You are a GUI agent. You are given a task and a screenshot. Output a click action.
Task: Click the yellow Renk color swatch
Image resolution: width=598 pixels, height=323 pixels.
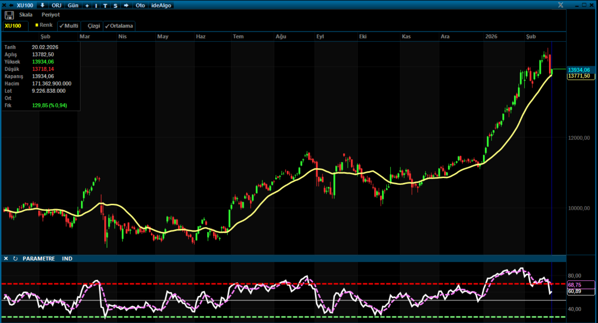pyautogui.click(x=37, y=25)
